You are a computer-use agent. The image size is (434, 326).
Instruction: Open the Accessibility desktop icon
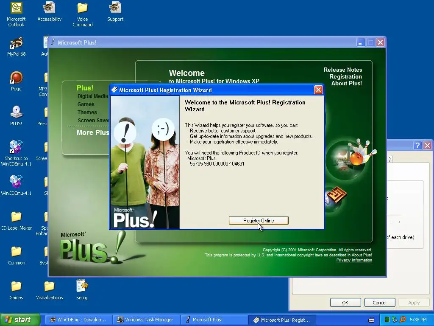[x=49, y=11]
